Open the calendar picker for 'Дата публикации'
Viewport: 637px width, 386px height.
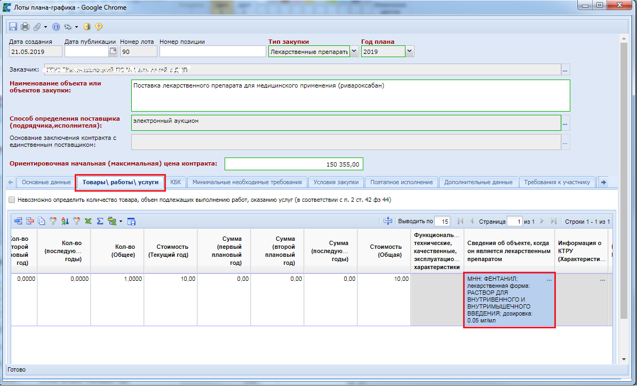[x=113, y=51]
